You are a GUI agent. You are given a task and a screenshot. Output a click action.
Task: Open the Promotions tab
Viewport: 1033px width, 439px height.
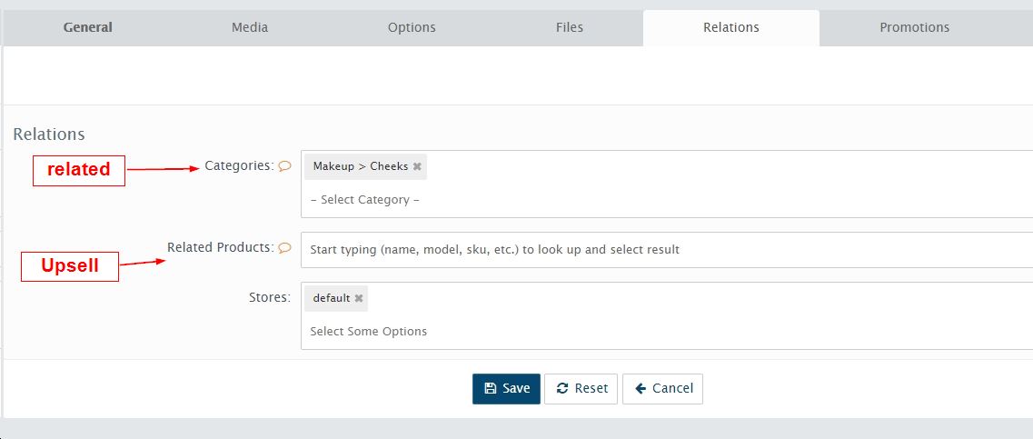click(x=914, y=27)
